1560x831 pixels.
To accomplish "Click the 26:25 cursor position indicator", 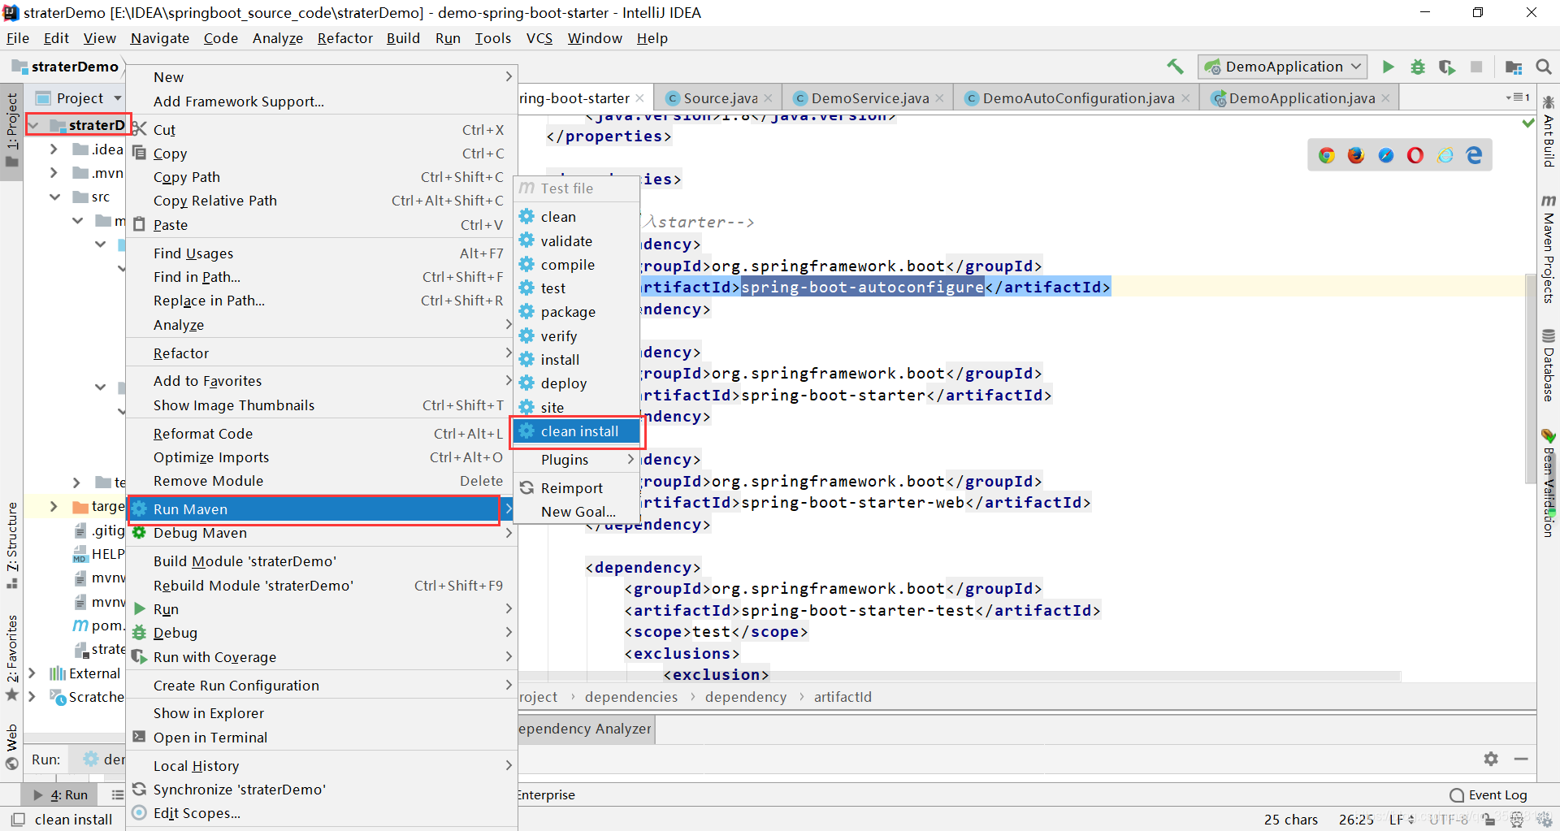I will (x=1355, y=820).
